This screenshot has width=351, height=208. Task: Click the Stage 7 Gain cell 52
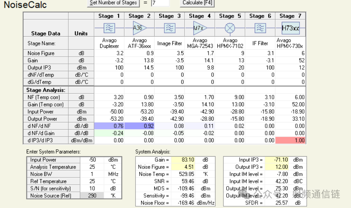point(290,60)
